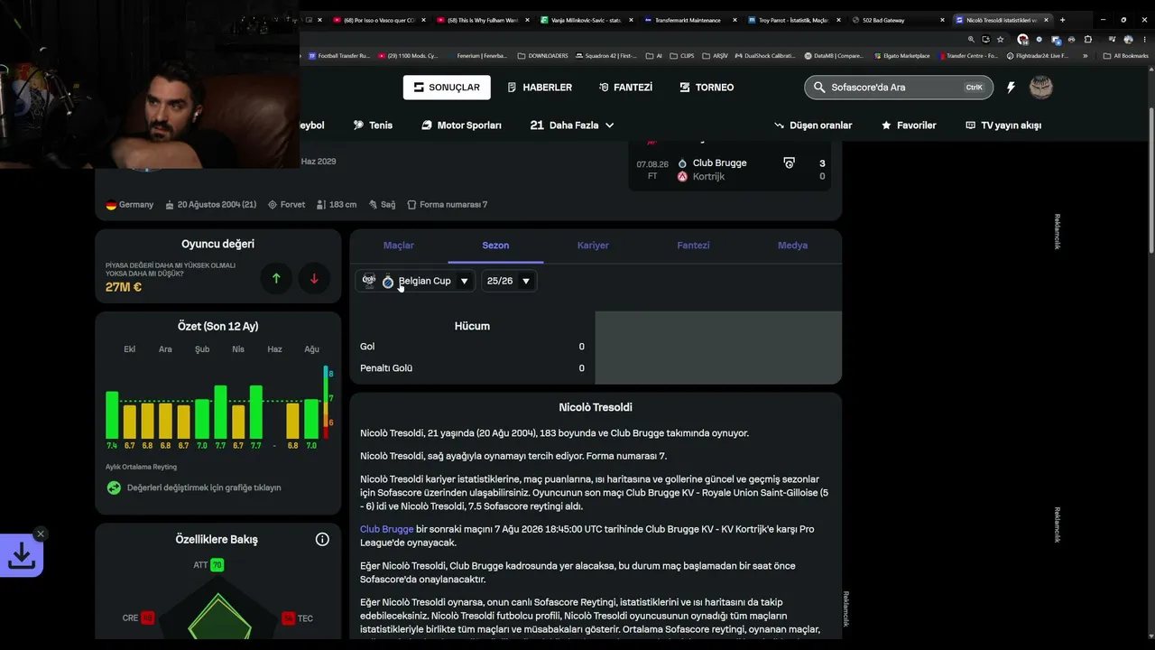Open the Football Transfer Ru... bookmark
Image resolution: width=1155 pixels, height=650 pixels.
tap(339, 56)
